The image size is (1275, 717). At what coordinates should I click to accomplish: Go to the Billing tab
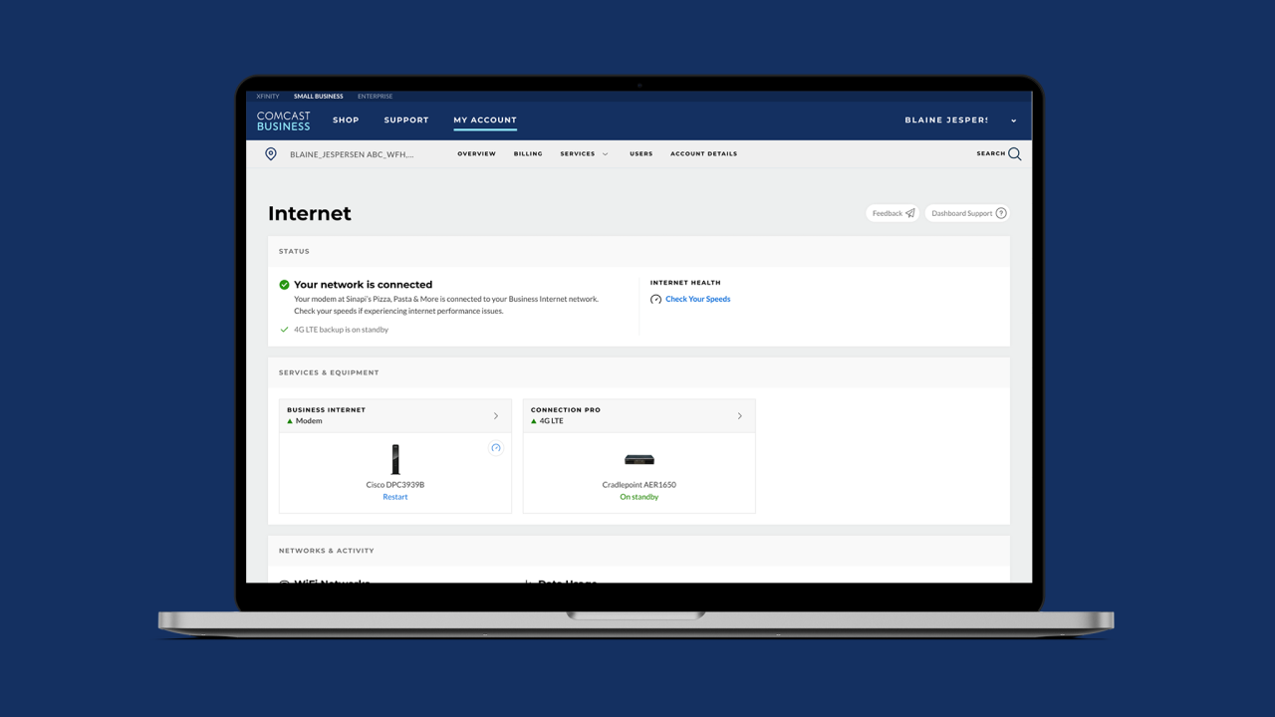click(x=528, y=154)
